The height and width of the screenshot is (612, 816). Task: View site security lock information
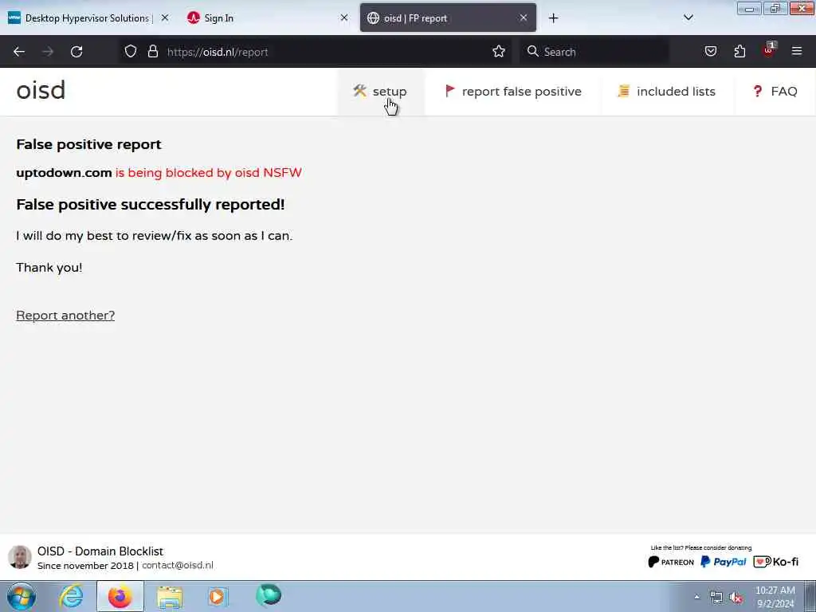152,51
